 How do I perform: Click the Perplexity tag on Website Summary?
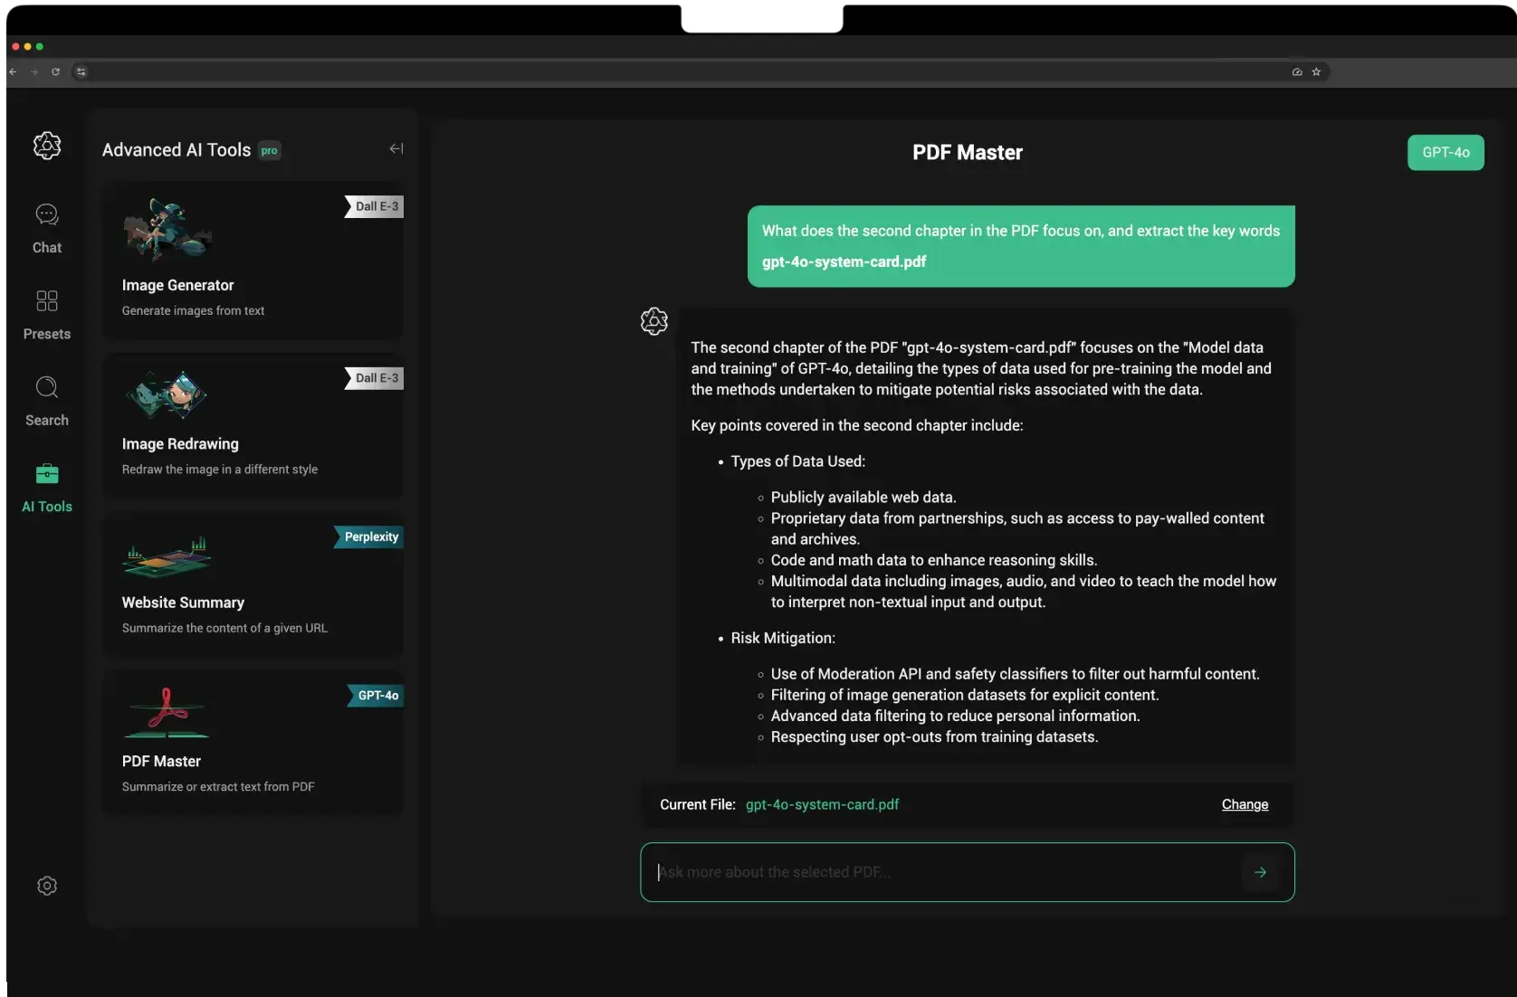pyautogui.click(x=369, y=536)
